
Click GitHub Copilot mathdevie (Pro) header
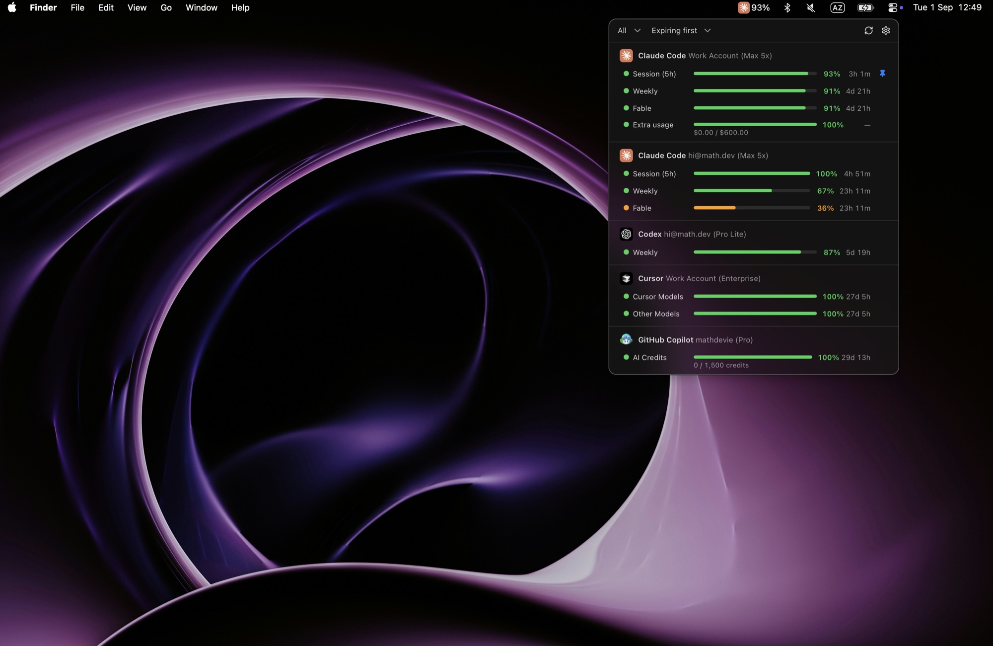click(x=696, y=340)
